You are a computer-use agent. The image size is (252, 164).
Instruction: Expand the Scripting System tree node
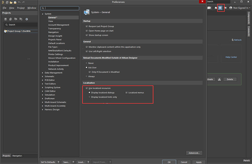[x=43, y=88]
